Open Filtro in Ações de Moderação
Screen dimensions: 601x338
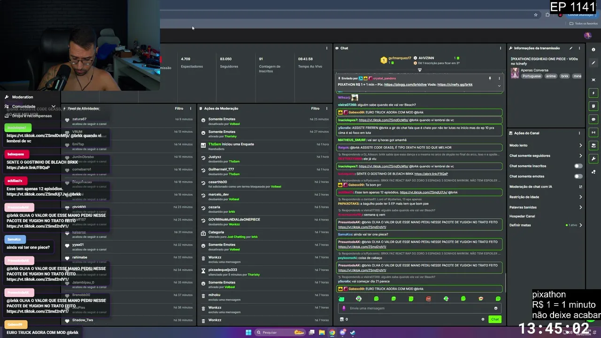[x=315, y=108]
